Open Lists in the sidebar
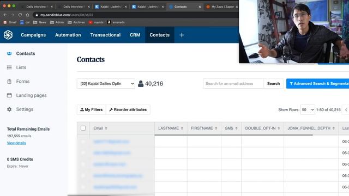Screen dimensions: 349x196 [x=21, y=68]
